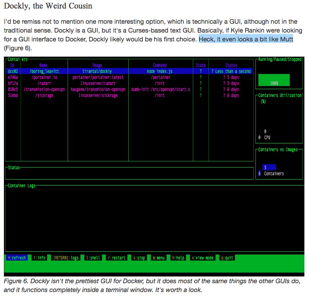Click the [RETURN]:logs command
Viewport: 309px width, 297px height.
tap(66, 258)
